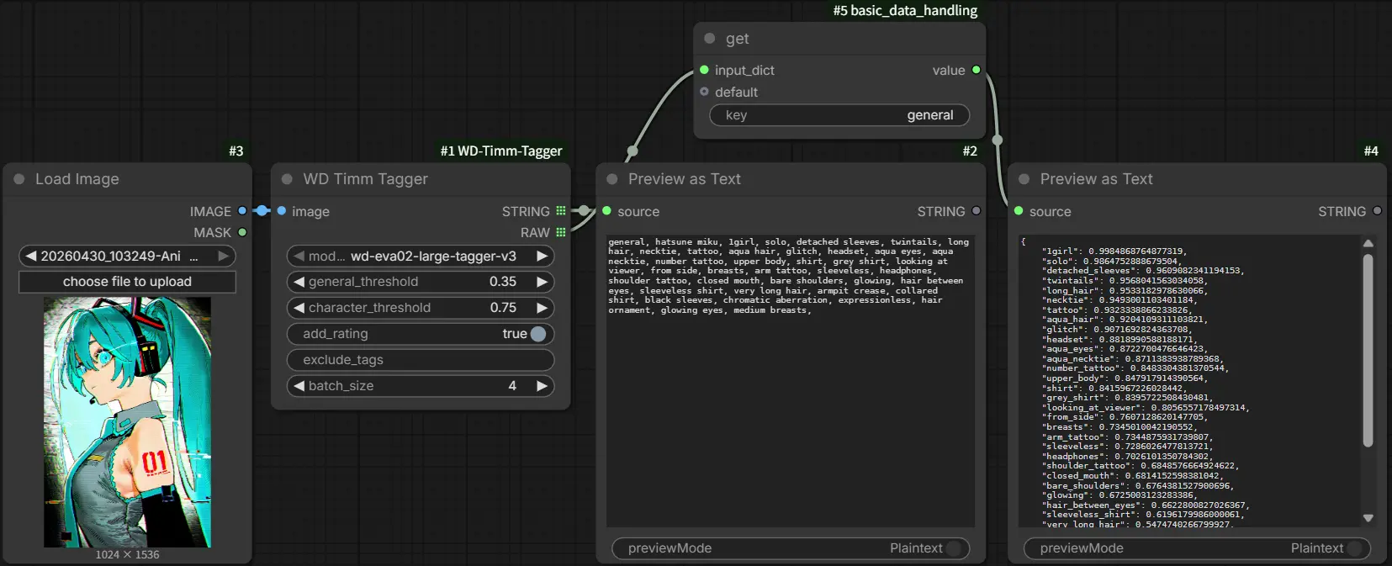
Task: Toggle previewMode switch on Preview node #4
Action: [1355, 548]
